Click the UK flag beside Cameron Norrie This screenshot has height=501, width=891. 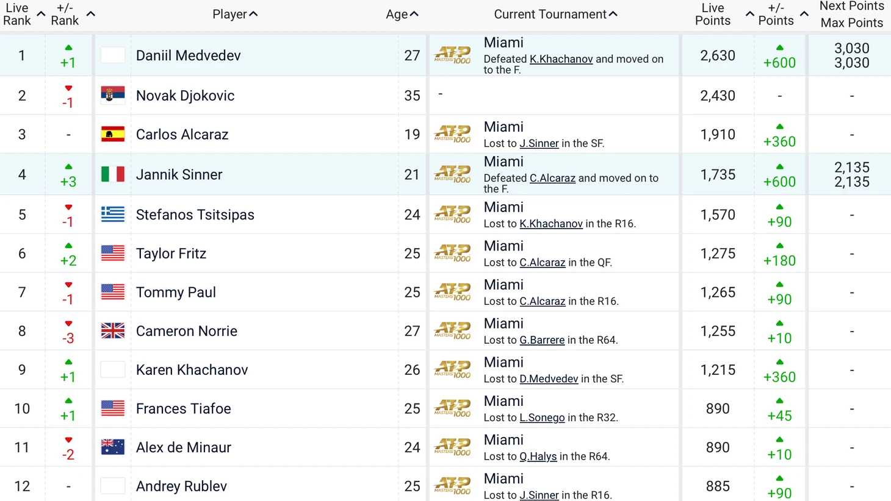click(113, 331)
